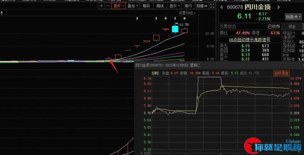Open the 复权 dropdown
The height and width of the screenshot is (155, 304).
point(118,6)
